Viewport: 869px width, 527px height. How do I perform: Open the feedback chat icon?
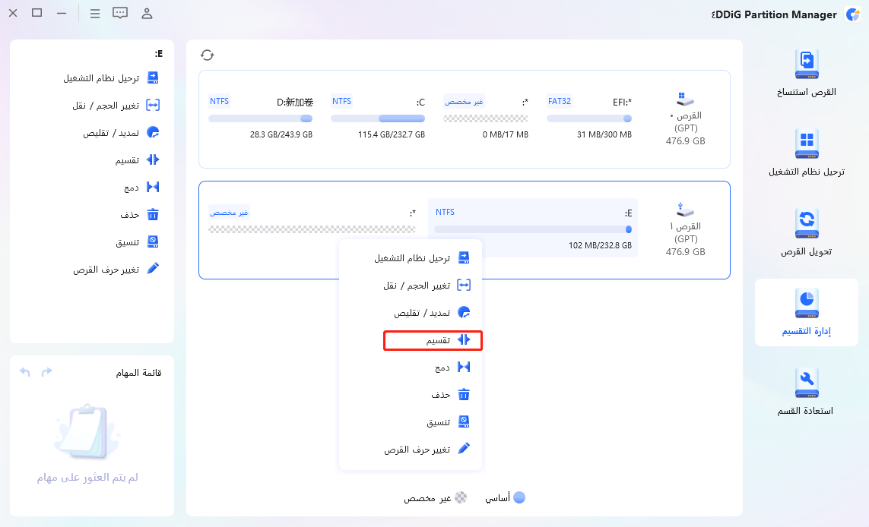pos(120,13)
